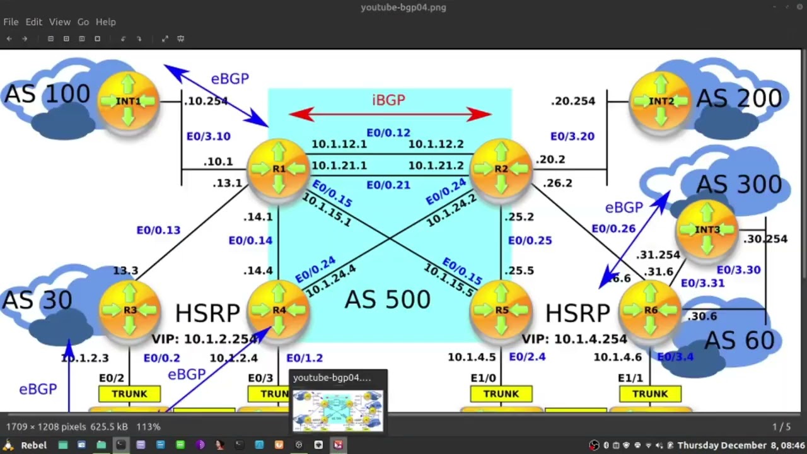Open the Go menu
Screen dimensions: 807x454
(x=83, y=21)
